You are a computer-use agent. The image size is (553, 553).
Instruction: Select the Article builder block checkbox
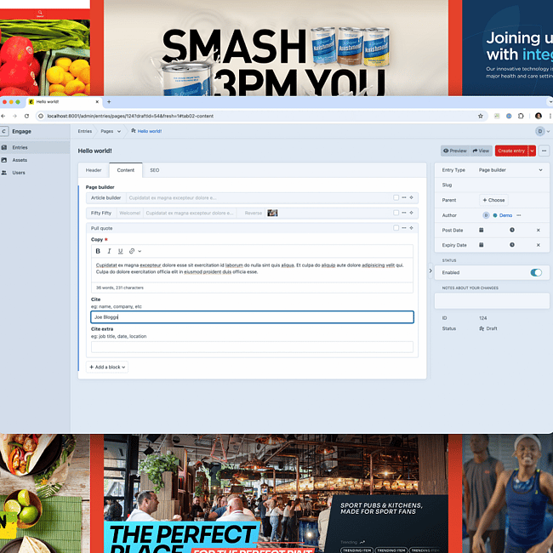click(x=396, y=197)
